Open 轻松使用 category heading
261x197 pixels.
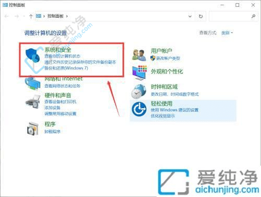point(161,103)
